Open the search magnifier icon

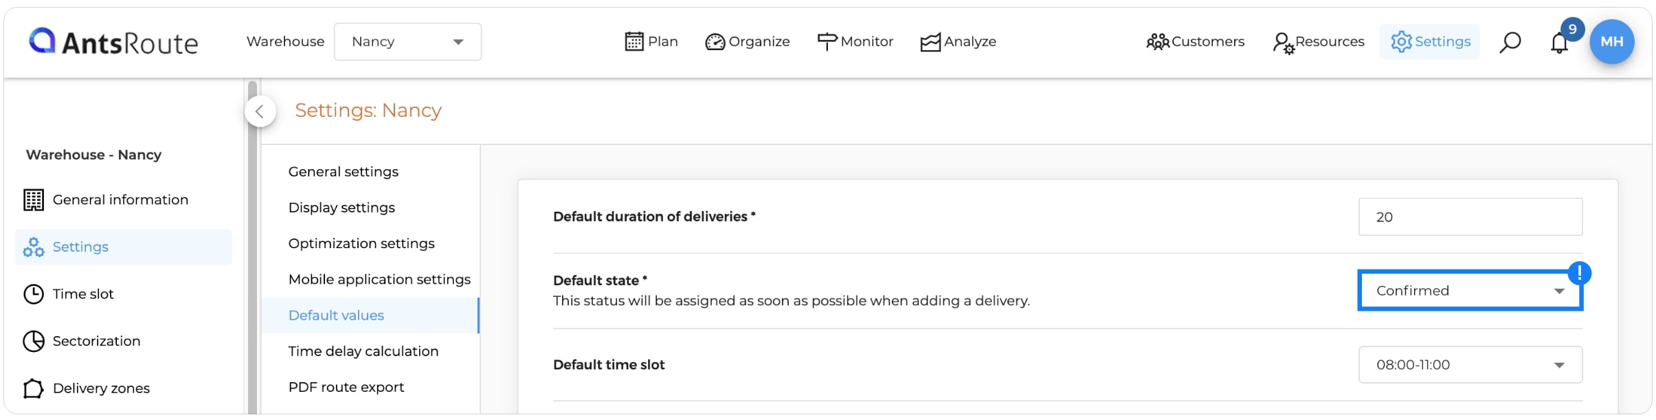(x=1510, y=42)
